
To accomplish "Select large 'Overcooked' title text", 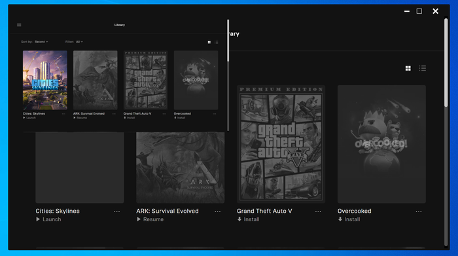I will [x=355, y=211].
